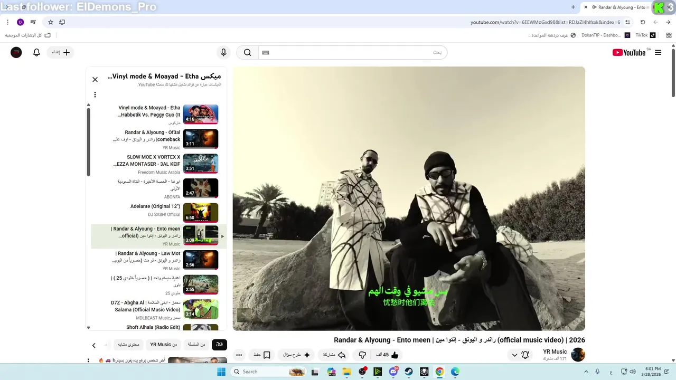Click the music video player area
Screen dimensions: 676x380
coord(409,198)
